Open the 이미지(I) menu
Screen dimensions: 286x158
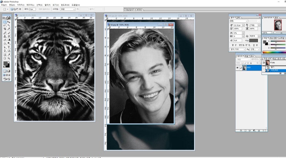[x=21, y=5]
